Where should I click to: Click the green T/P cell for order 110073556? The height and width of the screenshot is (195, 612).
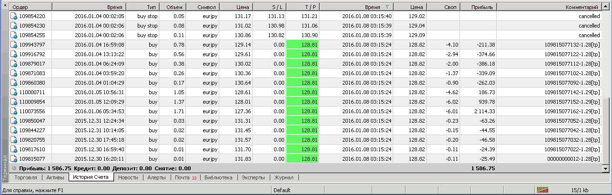coord(303,111)
